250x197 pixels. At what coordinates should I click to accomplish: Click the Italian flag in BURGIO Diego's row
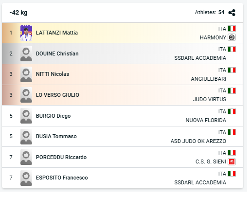click(232, 111)
